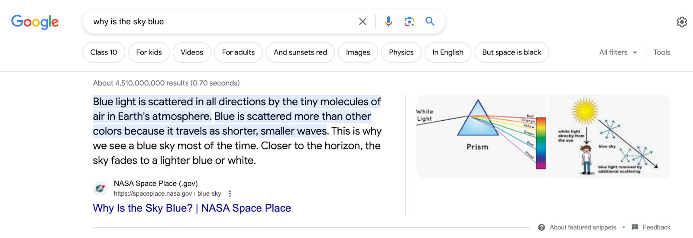Clear the search box with the X icon
Viewport: 693px width, 238px height.
tap(363, 22)
